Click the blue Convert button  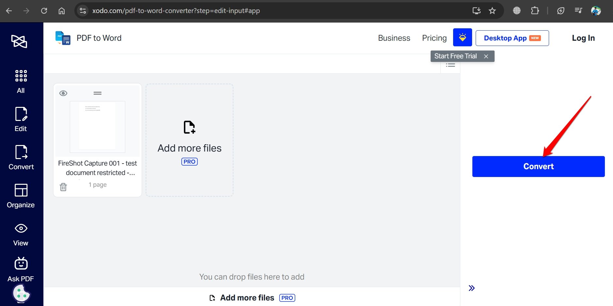click(x=539, y=167)
